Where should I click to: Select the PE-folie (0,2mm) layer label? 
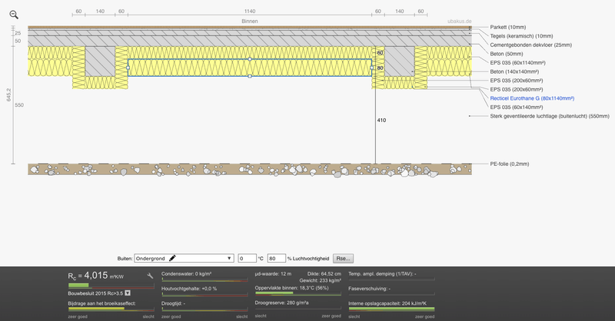[x=510, y=164]
